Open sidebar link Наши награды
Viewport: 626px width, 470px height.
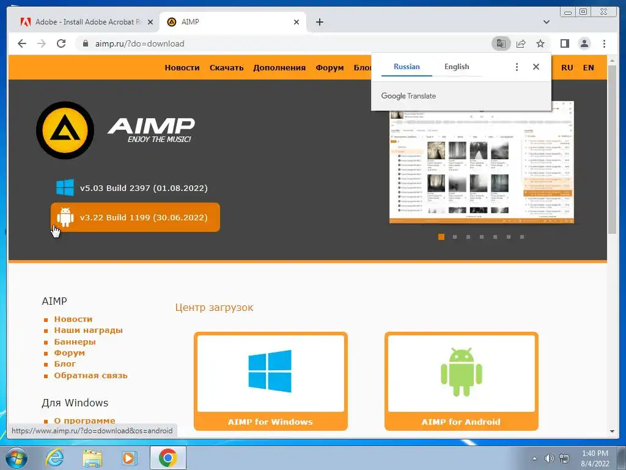click(88, 330)
